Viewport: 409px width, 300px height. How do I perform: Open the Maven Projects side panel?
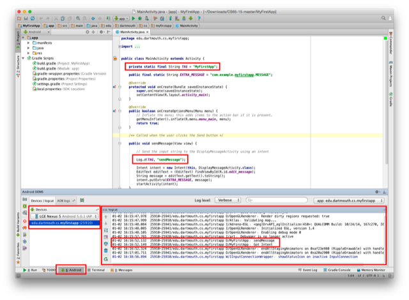(x=390, y=74)
